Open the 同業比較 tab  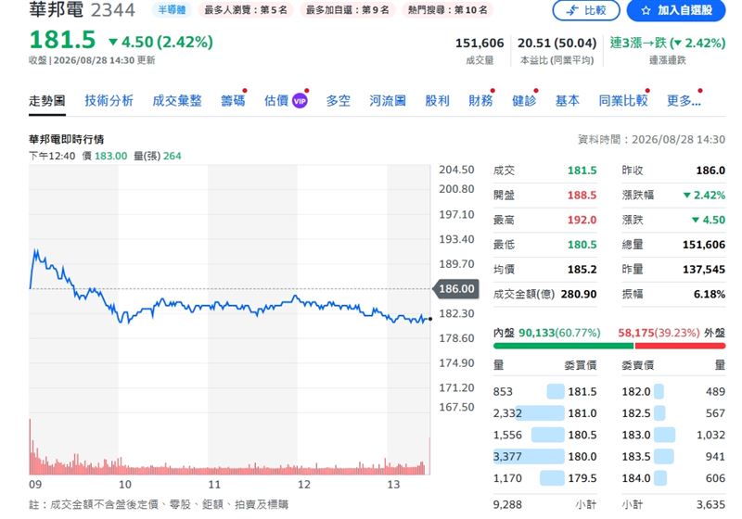623,101
